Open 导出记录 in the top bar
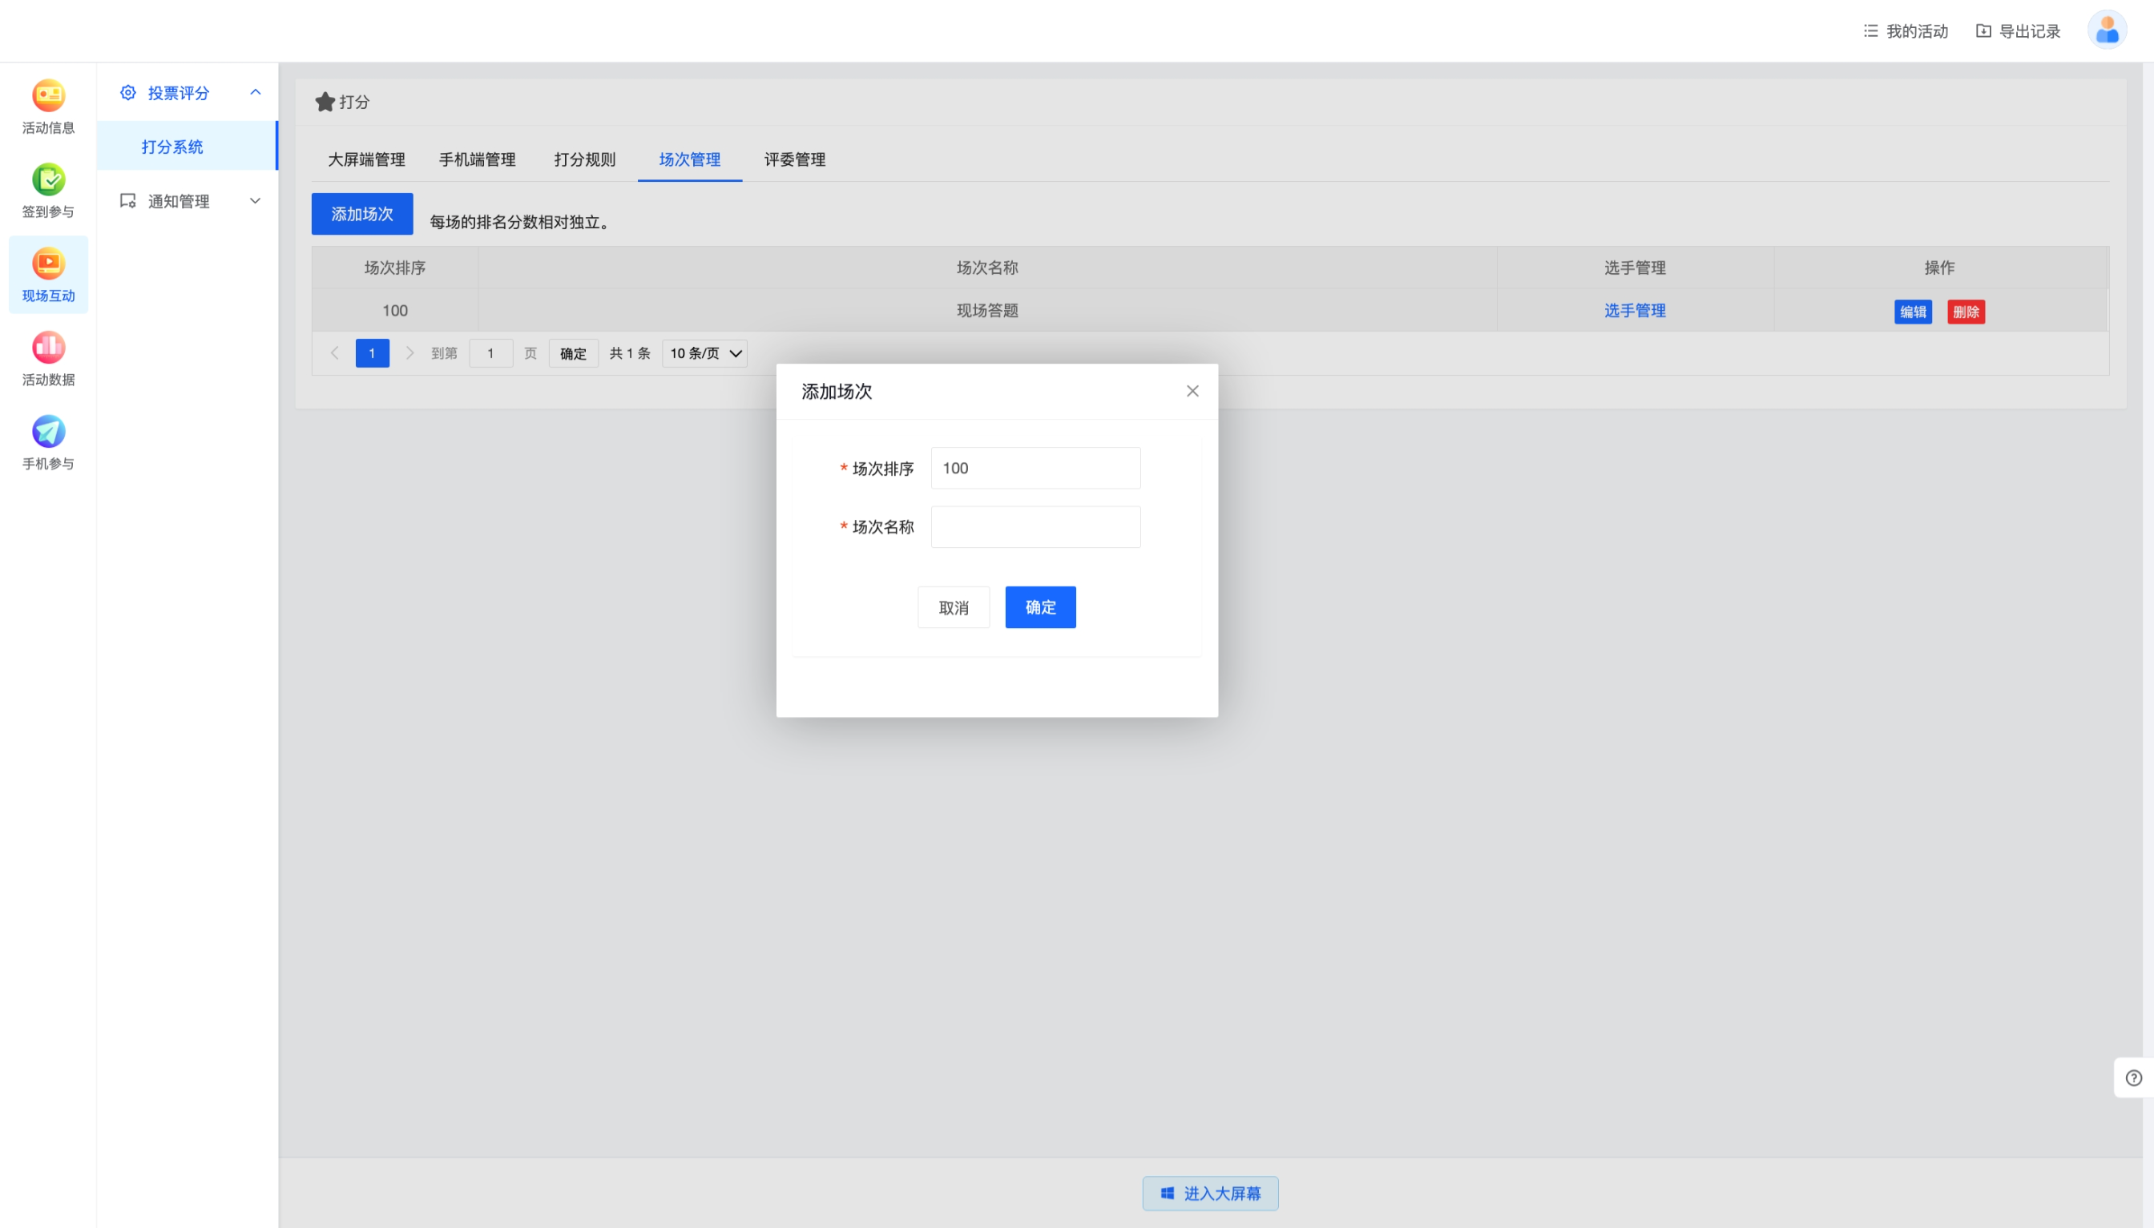The height and width of the screenshot is (1228, 2154). click(2018, 30)
